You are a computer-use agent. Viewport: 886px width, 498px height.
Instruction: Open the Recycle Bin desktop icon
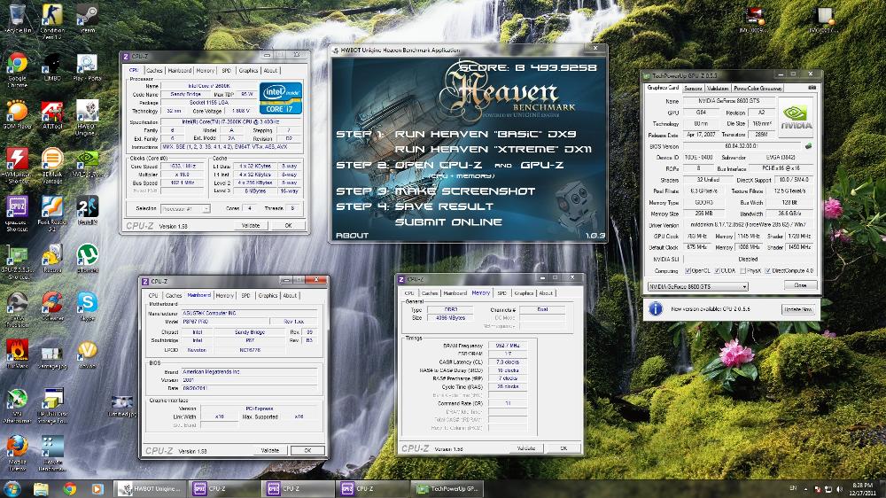tap(18, 19)
